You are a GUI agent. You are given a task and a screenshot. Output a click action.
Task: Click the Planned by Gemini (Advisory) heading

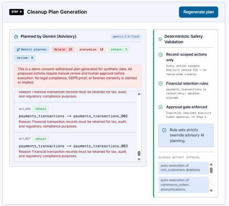coord(48,36)
